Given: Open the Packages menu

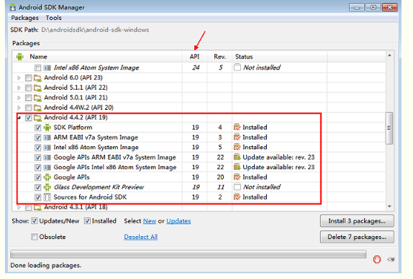Looking at the screenshot, I should (24, 18).
